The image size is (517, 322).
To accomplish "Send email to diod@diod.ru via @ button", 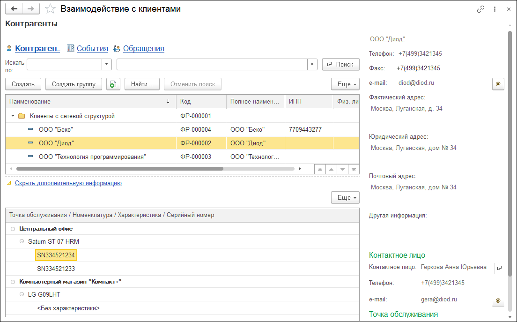I will click(x=498, y=84).
